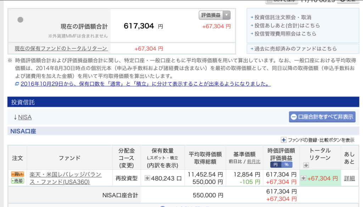
Task: Open 楽天・米国レバレッジバランス・ファンド(USA360) link
Action: pyautogui.click(x=66, y=178)
